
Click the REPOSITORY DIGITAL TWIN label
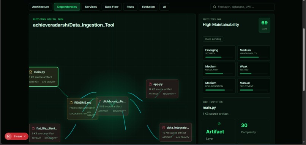point(48,19)
